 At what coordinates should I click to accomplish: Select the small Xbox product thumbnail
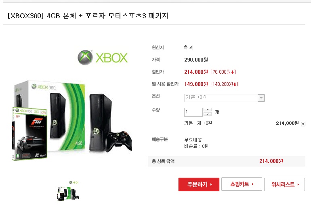pos(68,191)
